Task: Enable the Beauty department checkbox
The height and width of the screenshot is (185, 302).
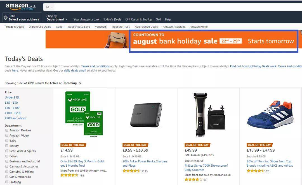Action: 7,146
